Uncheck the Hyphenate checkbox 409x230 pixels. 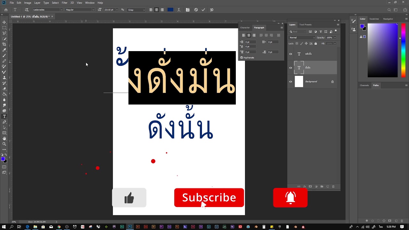242,57
